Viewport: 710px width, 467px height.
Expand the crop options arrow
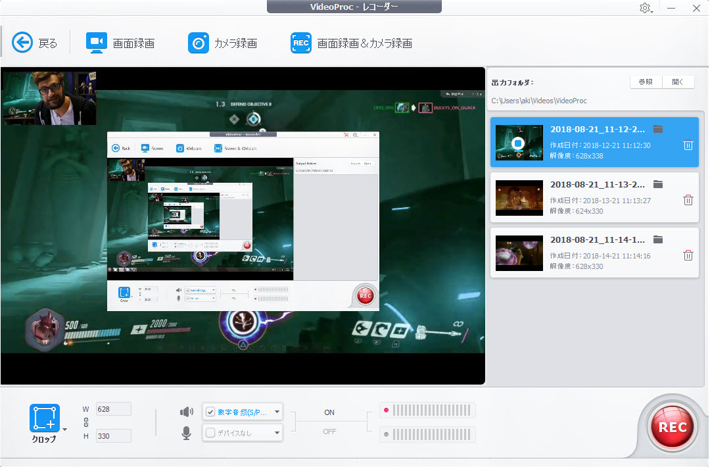(x=66, y=428)
